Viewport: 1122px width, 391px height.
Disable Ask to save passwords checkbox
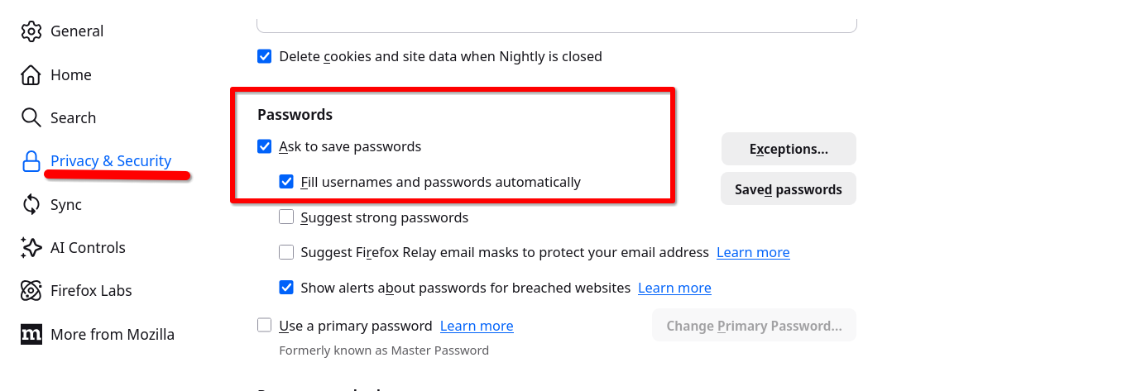[265, 147]
